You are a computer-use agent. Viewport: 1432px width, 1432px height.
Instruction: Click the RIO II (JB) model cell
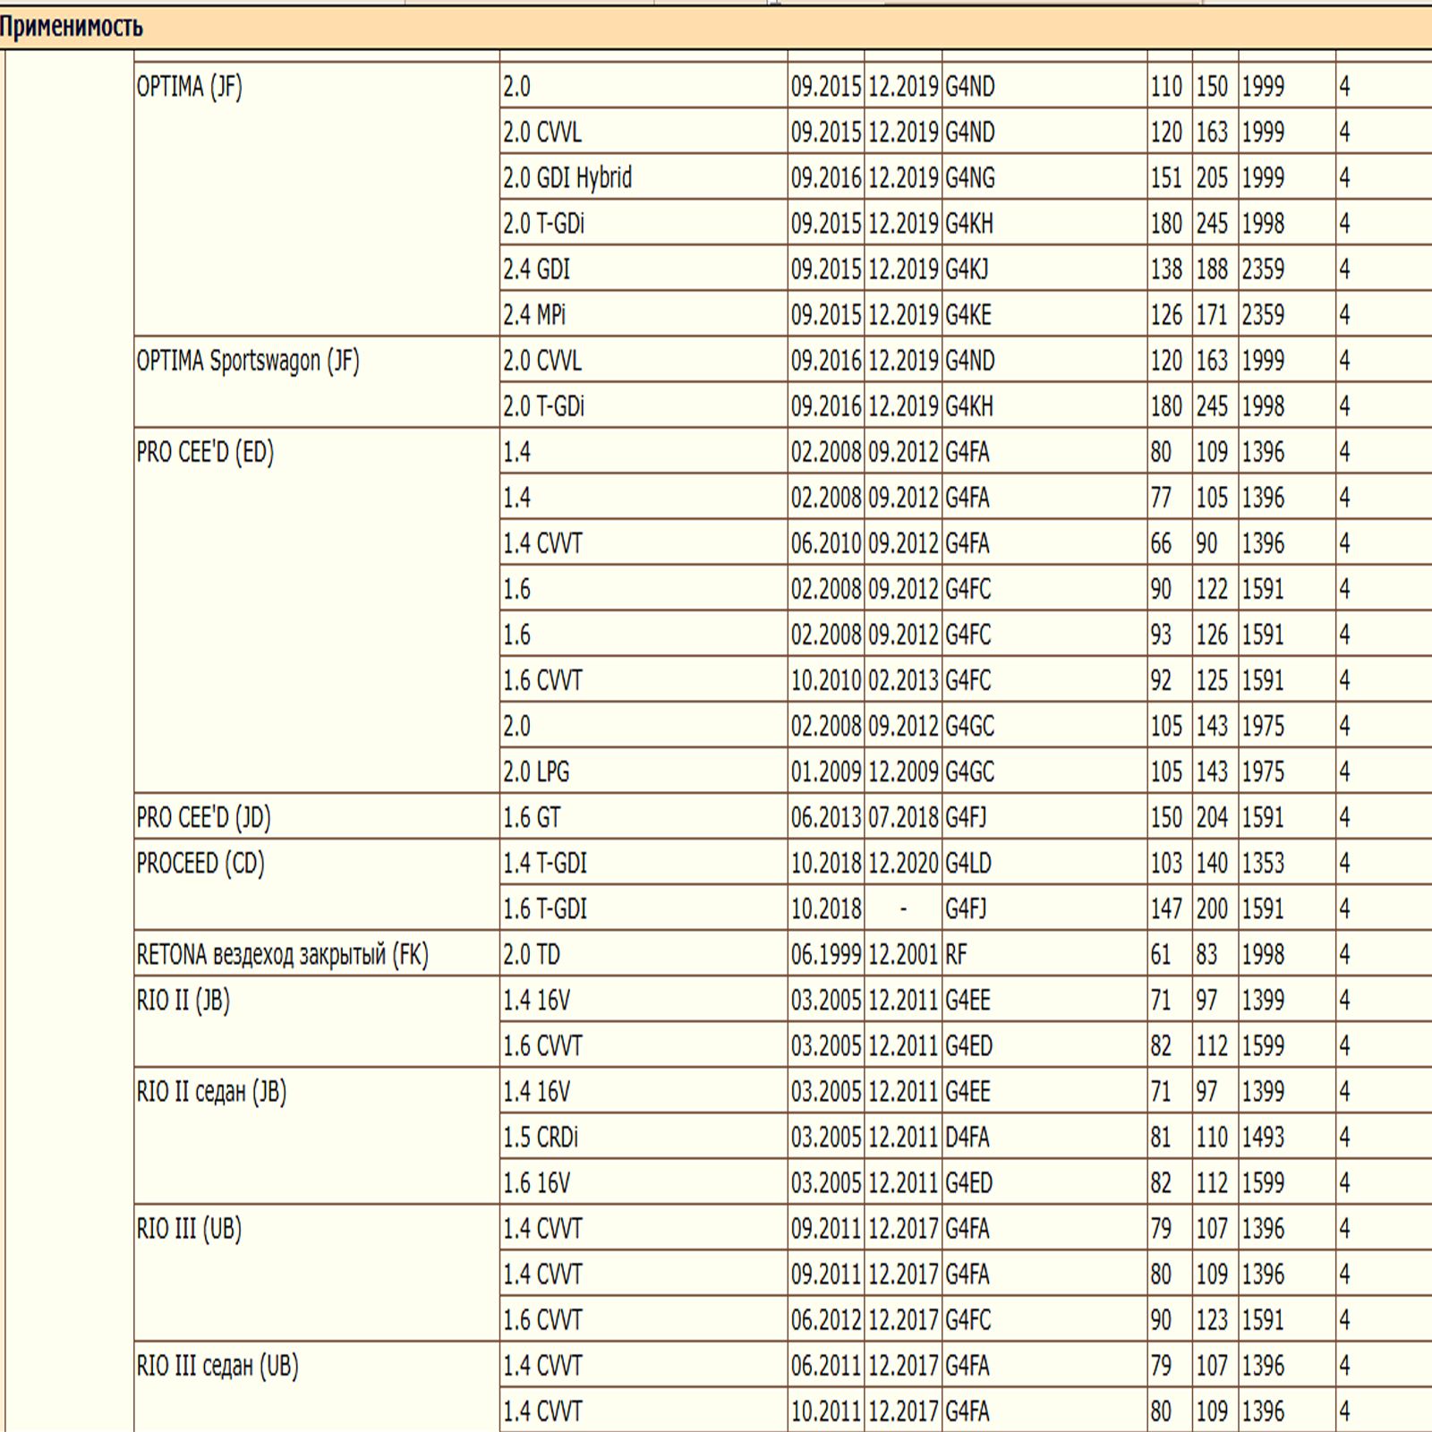pyautogui.click(x=183, y=1000)
